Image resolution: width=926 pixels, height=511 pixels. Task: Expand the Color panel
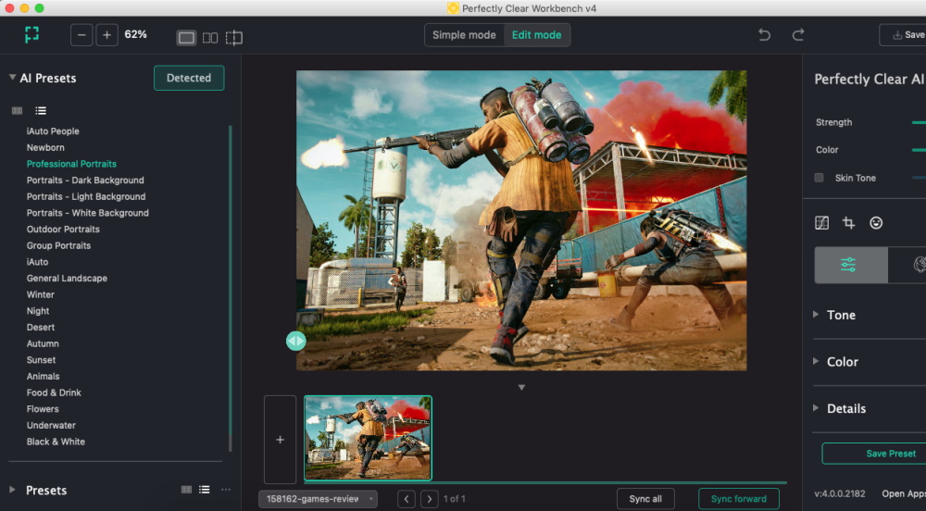coord(816,361)
